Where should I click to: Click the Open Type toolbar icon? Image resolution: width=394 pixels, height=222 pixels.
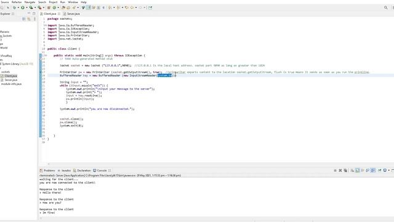(x=63, y=7)
